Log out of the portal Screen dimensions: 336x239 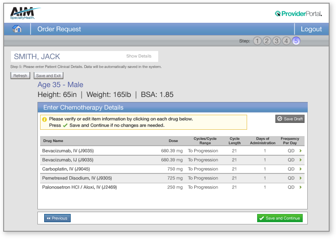click(x=311, y=29)
